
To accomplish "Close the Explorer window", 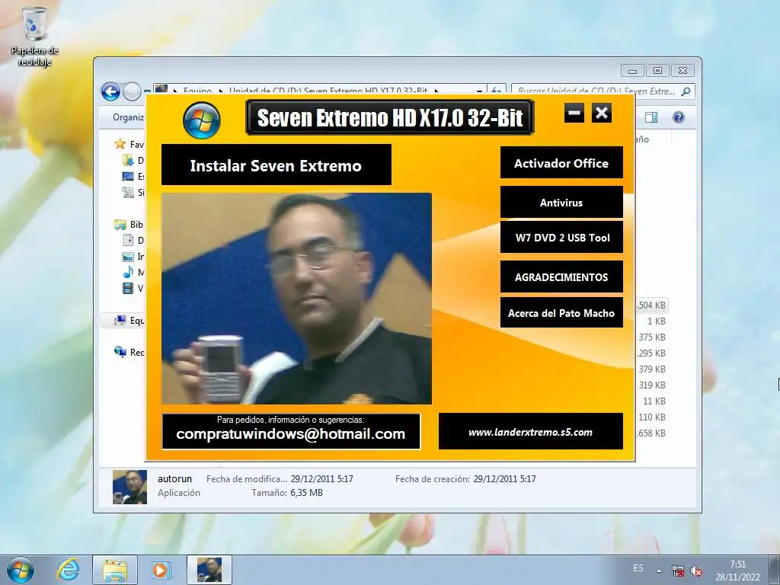I will pyautogui.click(x=682, y=71).
